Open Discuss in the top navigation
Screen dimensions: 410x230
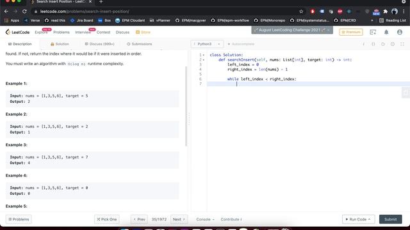[122, 33]
